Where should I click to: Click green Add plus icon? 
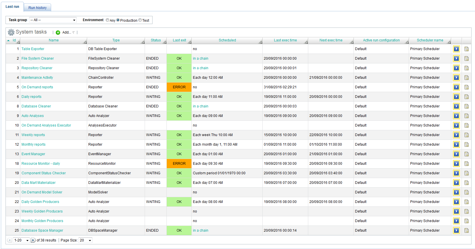[58, 32]
